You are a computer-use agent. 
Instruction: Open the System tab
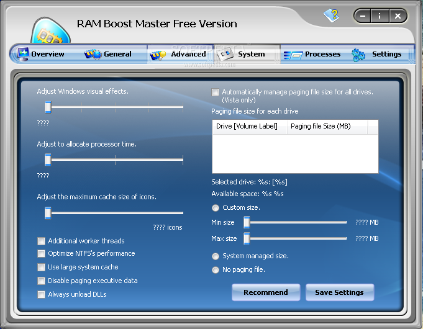coord(247,54)
